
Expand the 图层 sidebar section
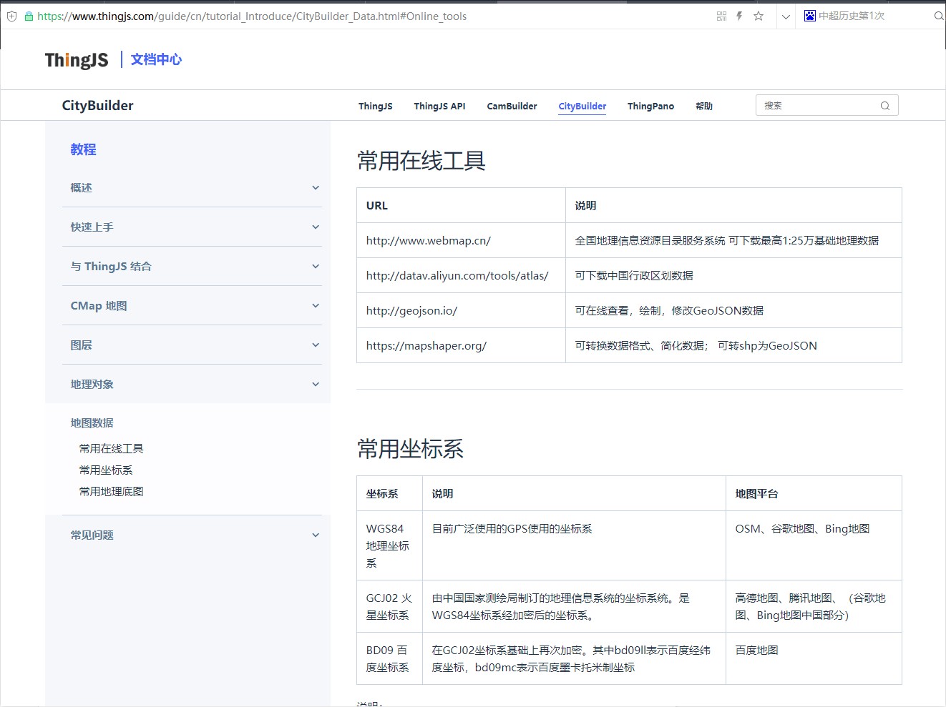click(192, 345)
